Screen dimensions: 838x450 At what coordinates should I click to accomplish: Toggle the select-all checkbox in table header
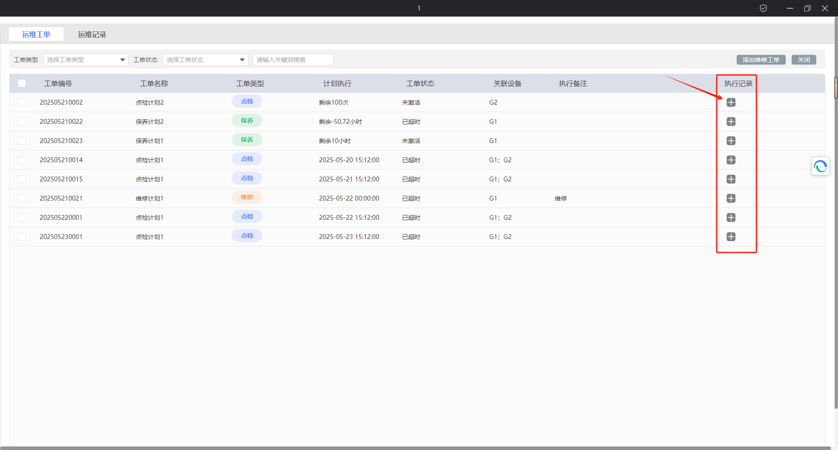pyautogui.click(x=22, y=83)
